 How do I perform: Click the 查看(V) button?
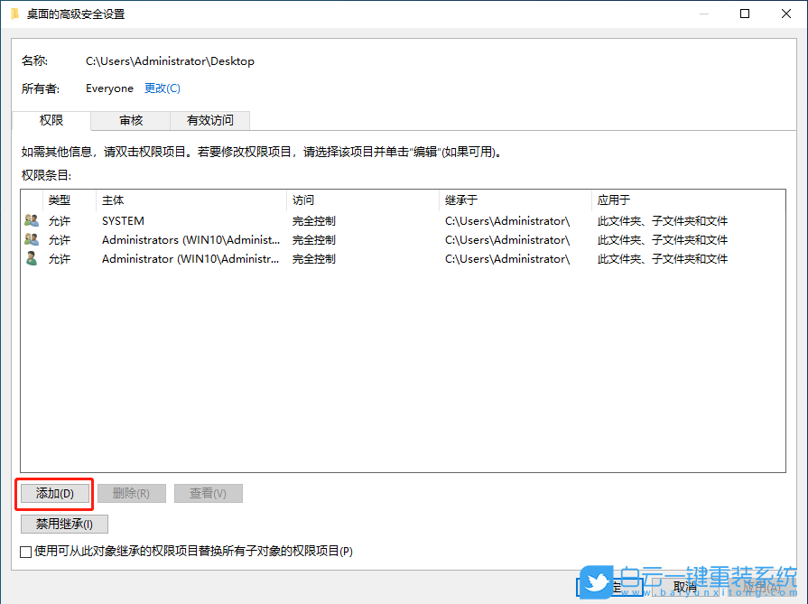(x=208, y=493)
